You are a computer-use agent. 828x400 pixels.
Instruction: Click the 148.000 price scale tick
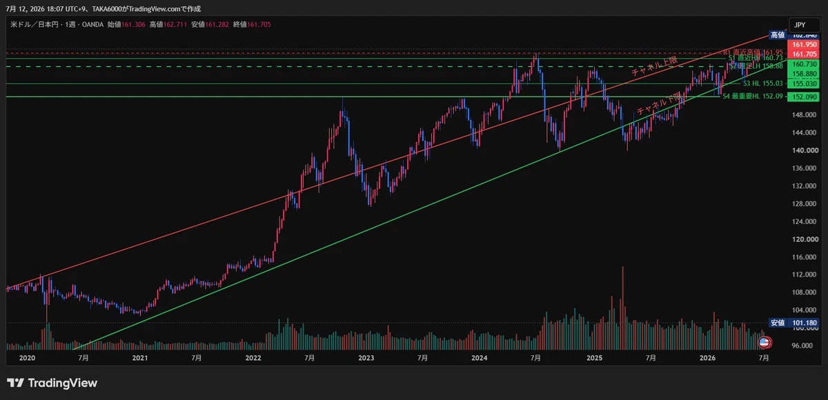(804, 115)
